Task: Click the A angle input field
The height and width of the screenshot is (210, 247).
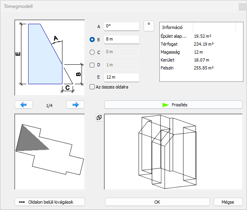Action: [121, 26]
